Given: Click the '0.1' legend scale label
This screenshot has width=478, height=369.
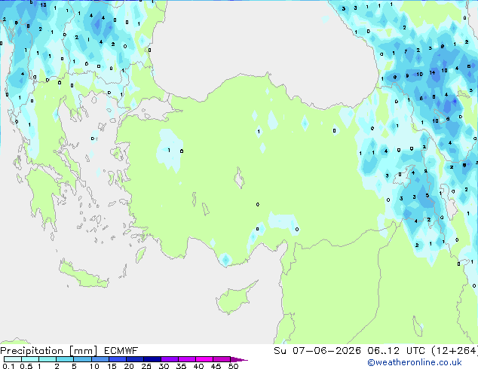Looking at the screenshot, I should point(8,366).
